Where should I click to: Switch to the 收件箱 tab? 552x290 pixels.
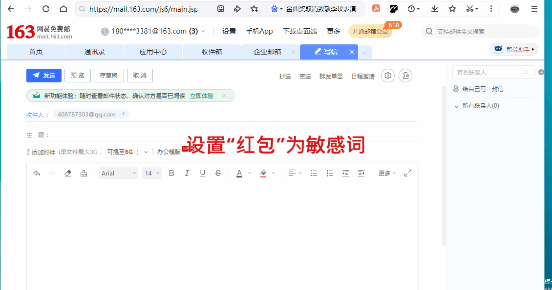coord(212,52)
